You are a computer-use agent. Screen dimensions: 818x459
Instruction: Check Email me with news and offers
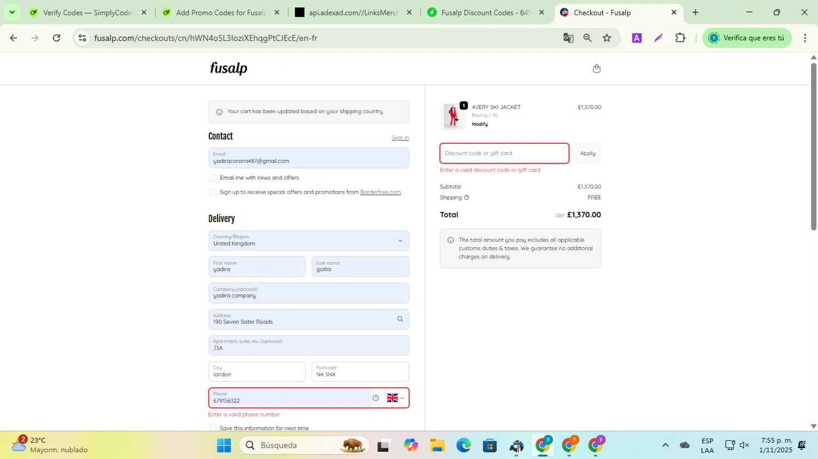(213, 178)
